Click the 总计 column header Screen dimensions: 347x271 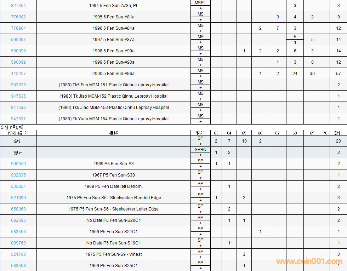[x=338, y=133]
